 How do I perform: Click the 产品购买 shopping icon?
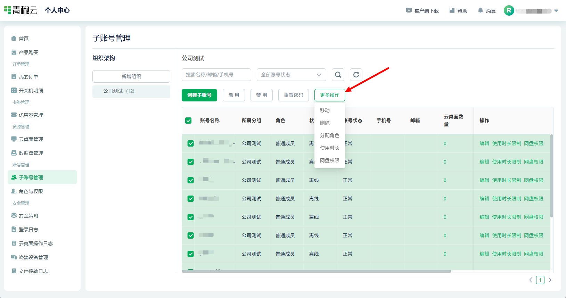14,52
